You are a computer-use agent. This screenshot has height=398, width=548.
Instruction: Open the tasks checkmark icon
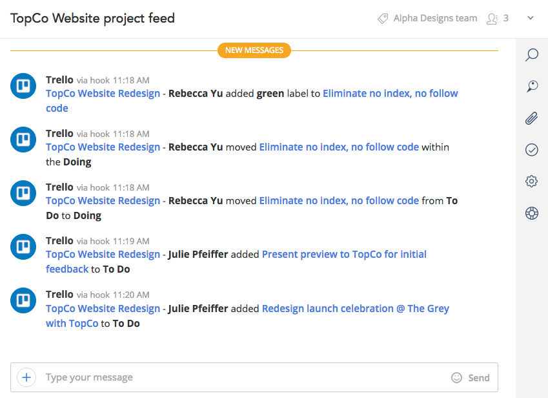click(532, 150)
